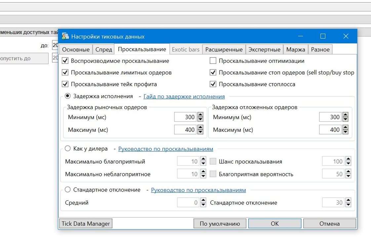Switch to the Расширенные tab
371x248 pixels.
[x=224, y=50]
